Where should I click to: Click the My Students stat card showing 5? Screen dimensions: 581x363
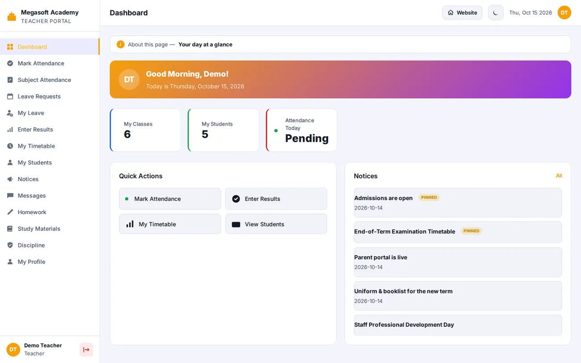(223, 130)
